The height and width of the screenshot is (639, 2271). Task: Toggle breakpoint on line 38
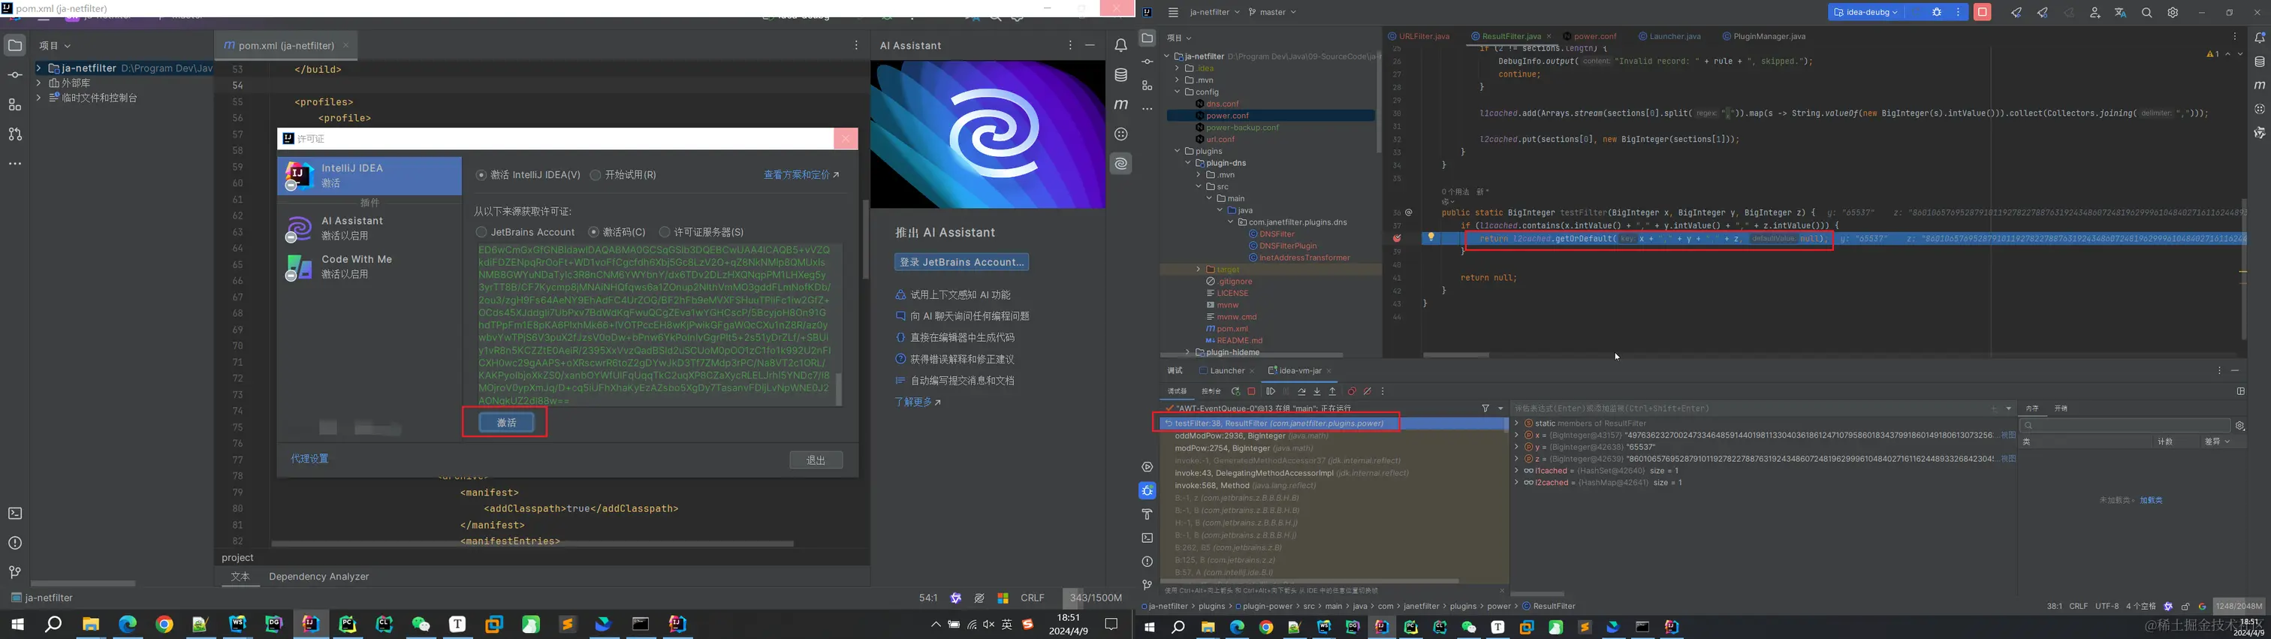[1396, 238]
